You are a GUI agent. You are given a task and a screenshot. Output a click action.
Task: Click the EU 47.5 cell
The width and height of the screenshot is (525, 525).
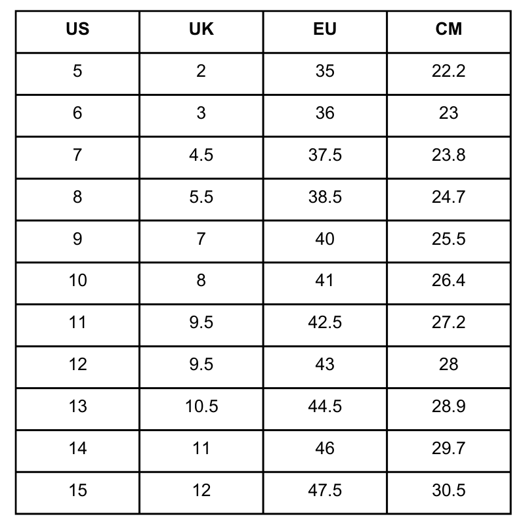(x=325, y=493)
